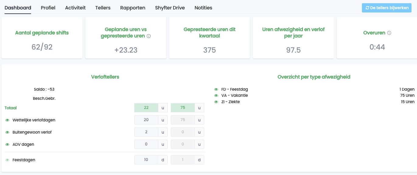Viewport: 417px width, 175px height.
Task: Edit Wettelijke verlofdagen field with 20
Action: click(146, 120)
